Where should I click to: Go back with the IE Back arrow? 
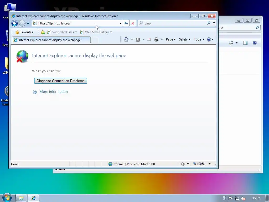tap(15, 23)
